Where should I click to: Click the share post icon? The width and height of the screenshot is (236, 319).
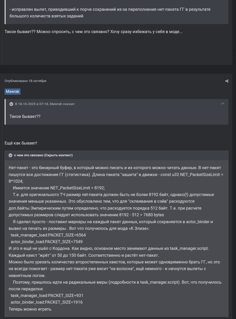(227, 81)
